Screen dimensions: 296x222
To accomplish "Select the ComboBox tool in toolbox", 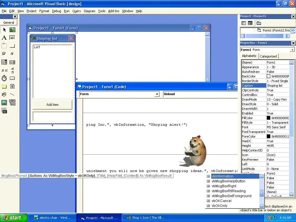I will [x=4, y=62].
